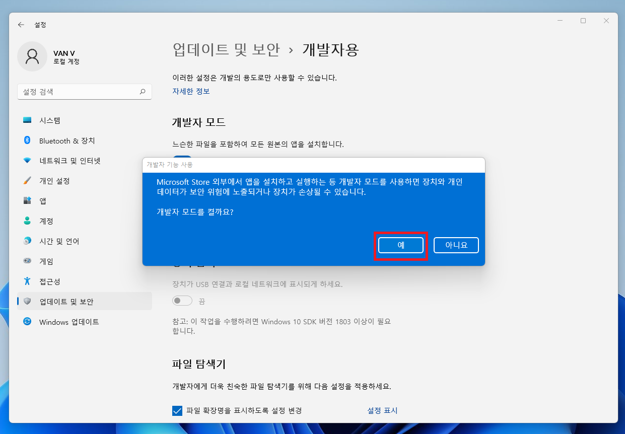This screenshot has width=625, height=434.
Task: Click the 네트워크 및 인터넷 wifi icon
Action: [27, 161]
